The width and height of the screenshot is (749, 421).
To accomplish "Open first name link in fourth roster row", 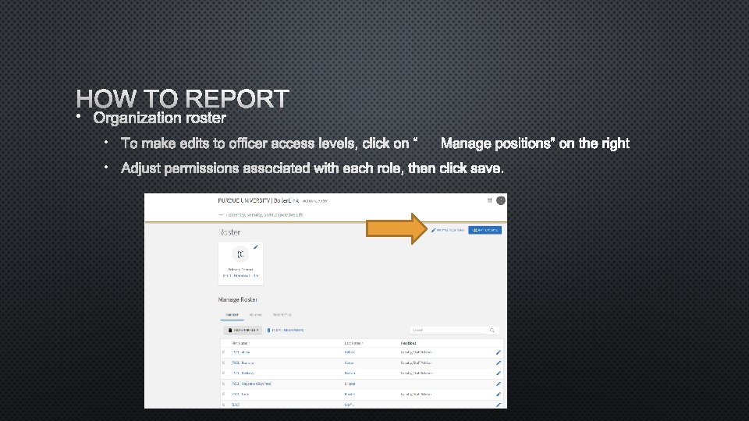I will tap(251, 384).
